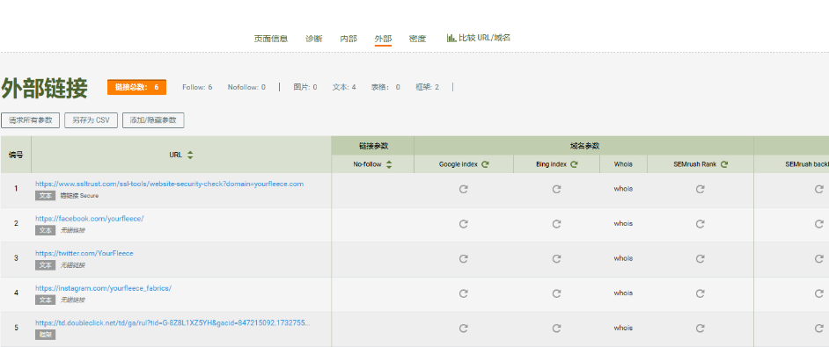
Task: Open the instagram.com/yourfleece_fabrics link
Action: coord(103,288)
